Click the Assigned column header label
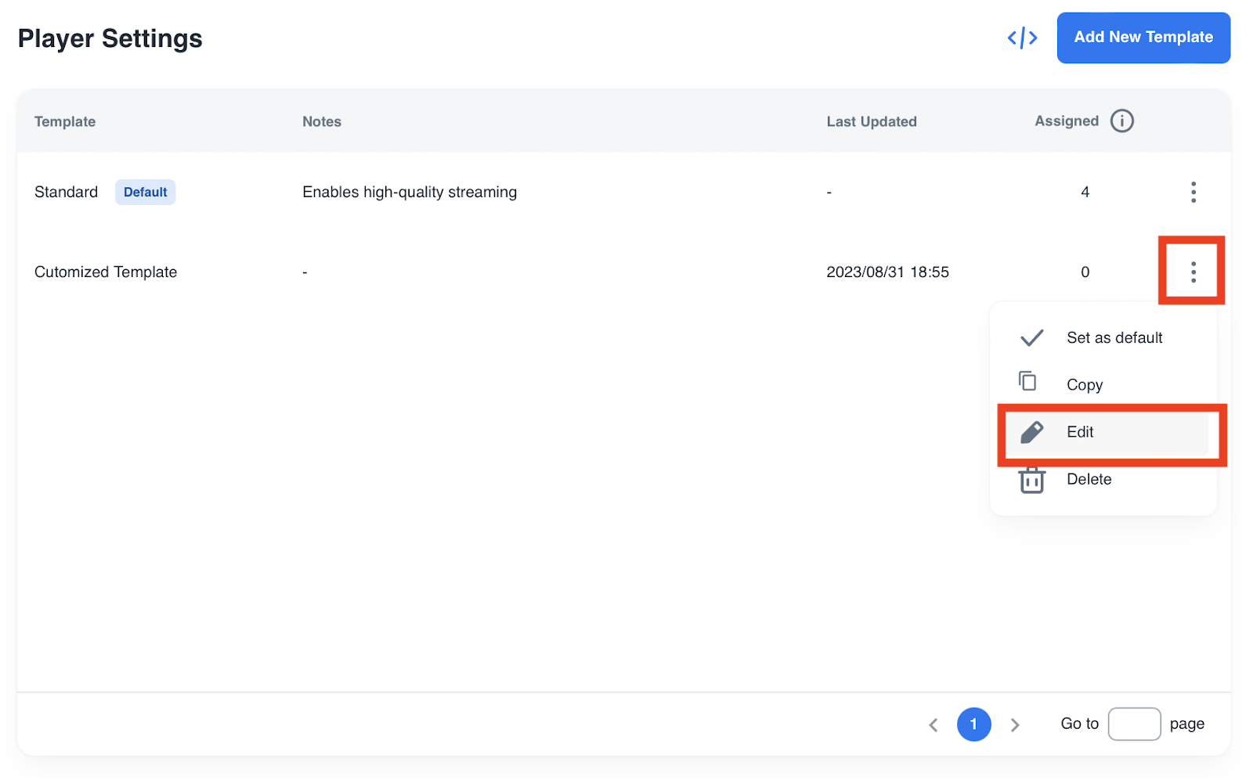1253x778 pixels. pos(1066,121)
